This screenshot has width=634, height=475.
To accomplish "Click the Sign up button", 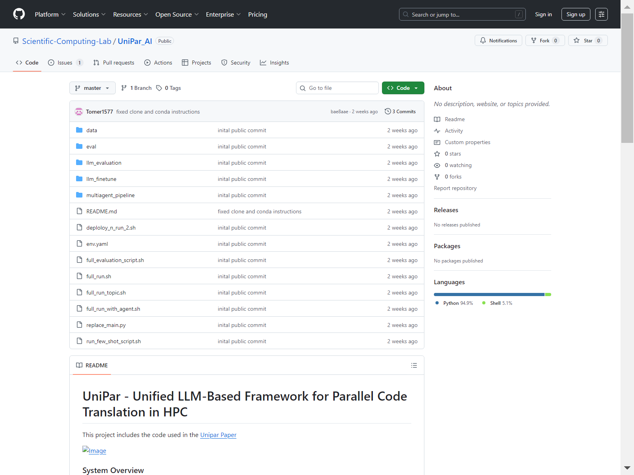I will pos(576,14).
